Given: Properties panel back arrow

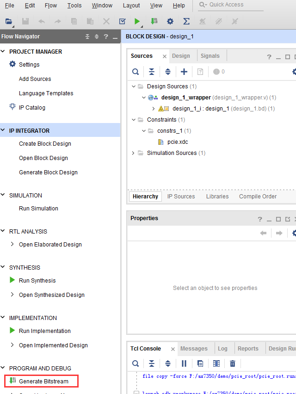Looking at the screenshot, I should tap(263, 233).
